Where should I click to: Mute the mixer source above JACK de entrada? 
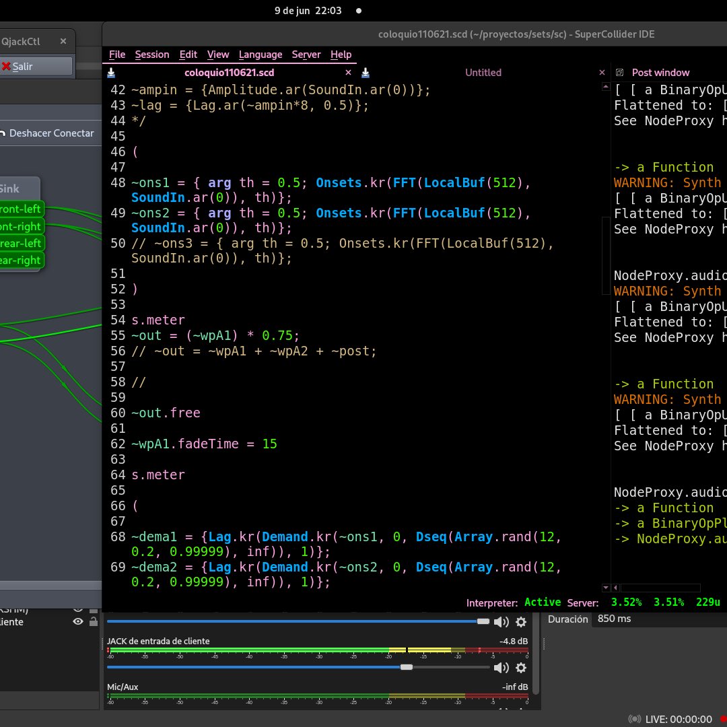tap(501, 622)
